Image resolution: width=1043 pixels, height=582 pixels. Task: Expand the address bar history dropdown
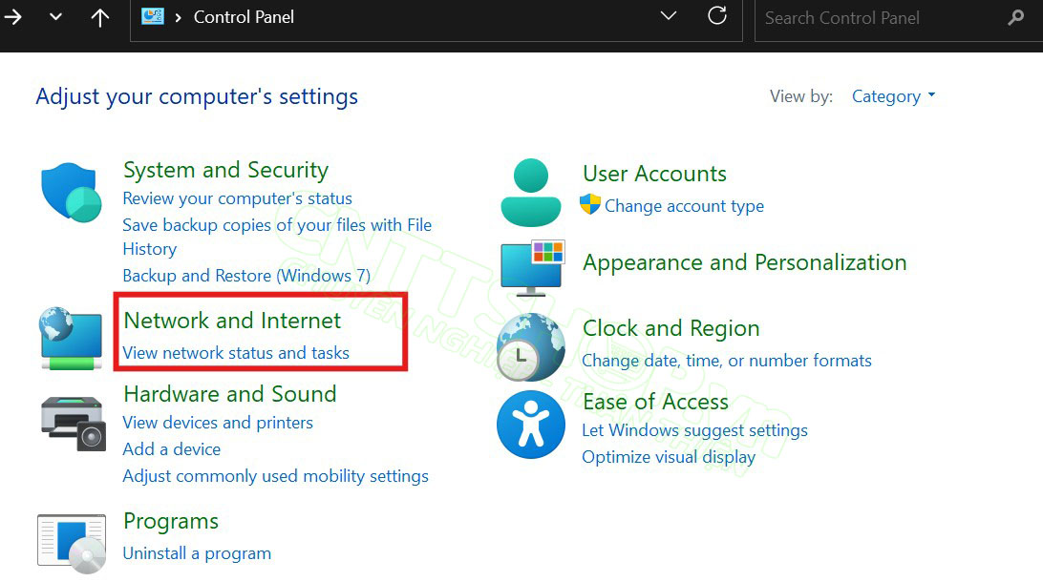tap(669, 16)
